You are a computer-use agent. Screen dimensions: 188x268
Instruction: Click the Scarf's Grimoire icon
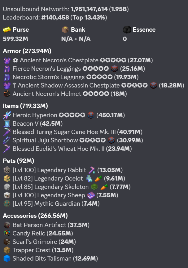click(x=7, y=242)
